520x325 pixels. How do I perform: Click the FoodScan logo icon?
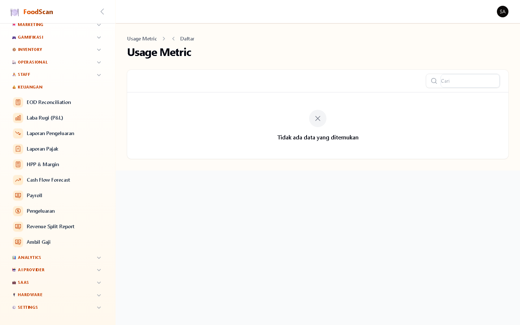click(x=14, y=12)
